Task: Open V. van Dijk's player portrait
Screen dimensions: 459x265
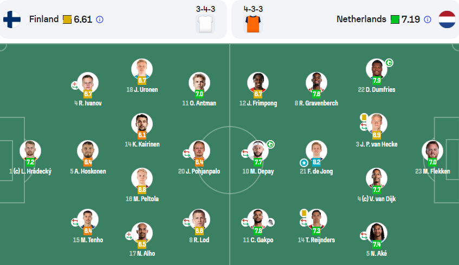Action: pos(377,178)
